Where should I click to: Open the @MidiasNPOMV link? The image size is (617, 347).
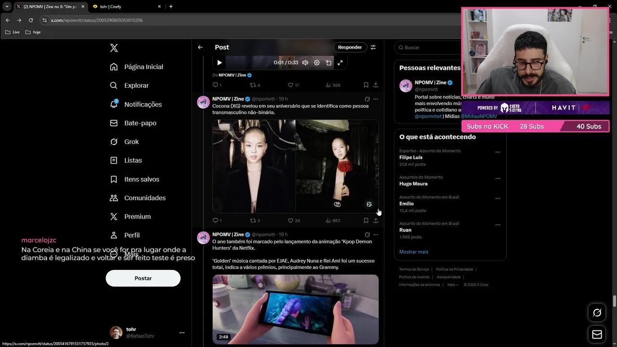(x=479, y=116)
